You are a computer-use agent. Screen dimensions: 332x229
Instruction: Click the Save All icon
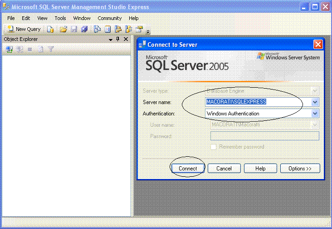(x=84, y=29)
